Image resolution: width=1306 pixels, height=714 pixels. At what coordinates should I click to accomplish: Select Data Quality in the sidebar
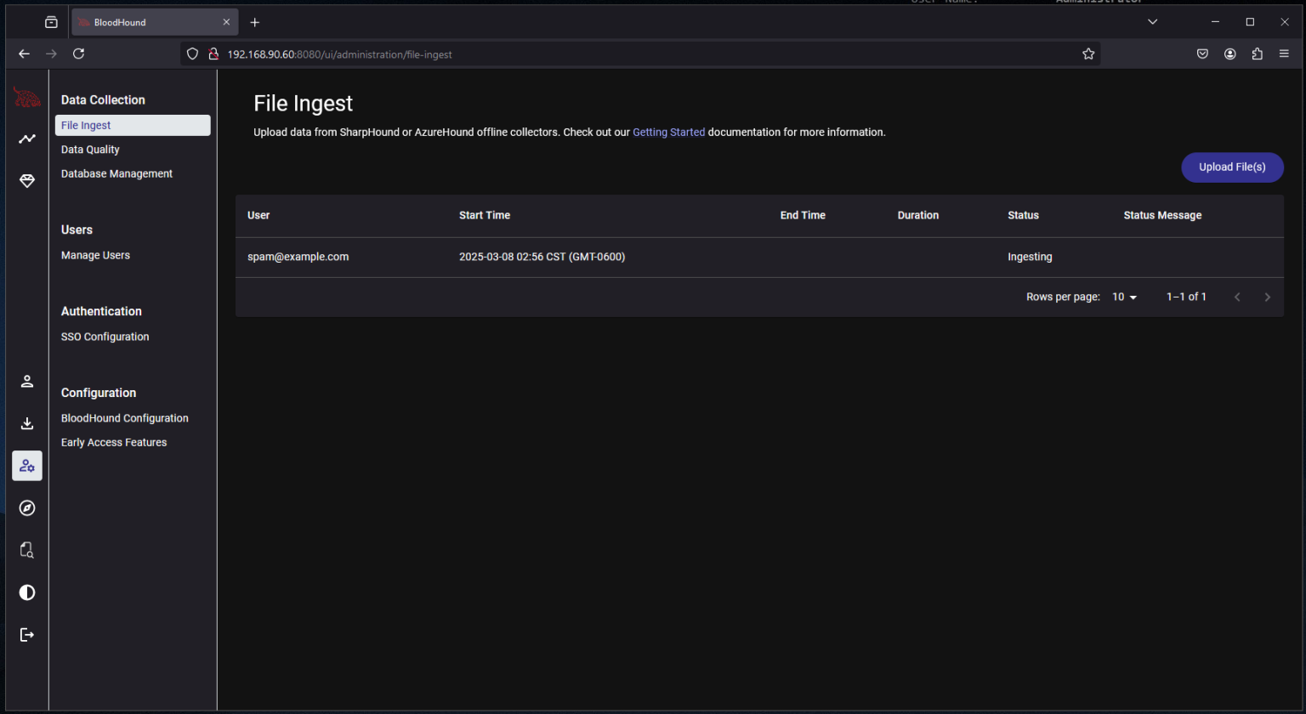(90, 150)
